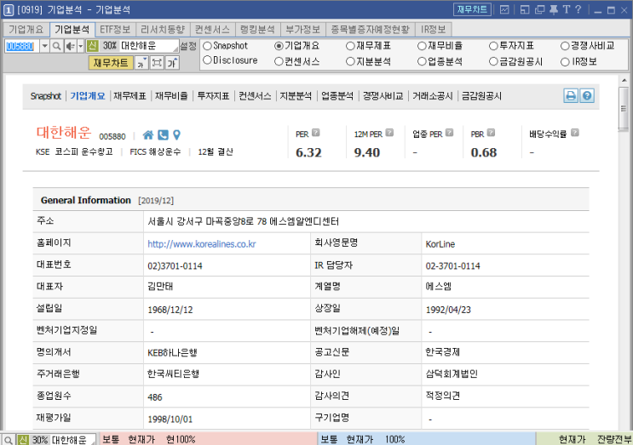The height and width of the screenshot is (445, 633).
Task: Open the Snapshot link in page navigation
Action: pos(46,96)
